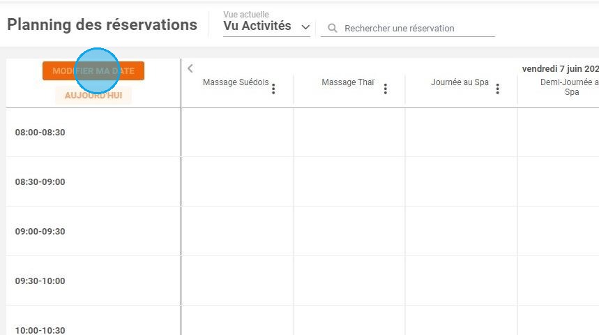Click Massage Thaï cell at 08:00-08:30
599x335 pixels.
point(349,133)
